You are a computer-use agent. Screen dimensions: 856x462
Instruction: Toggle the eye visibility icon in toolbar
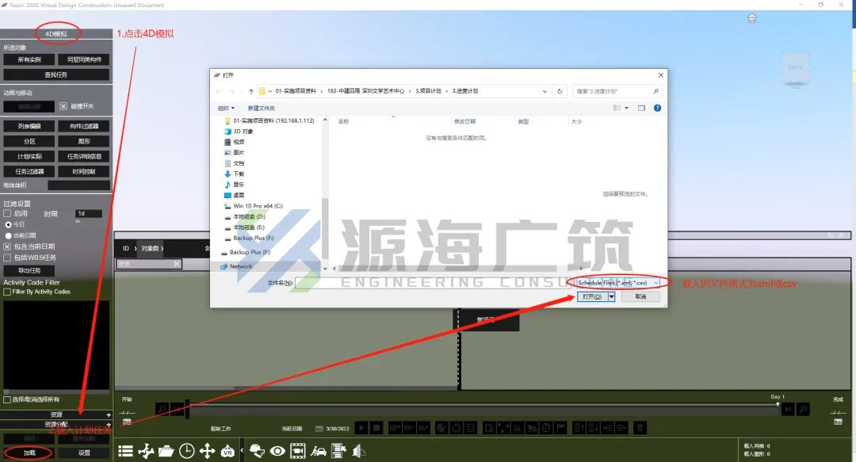point(277,451)
